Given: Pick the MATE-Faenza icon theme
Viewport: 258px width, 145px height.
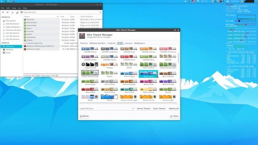Looking at the screenshot, I should point(148,65).
